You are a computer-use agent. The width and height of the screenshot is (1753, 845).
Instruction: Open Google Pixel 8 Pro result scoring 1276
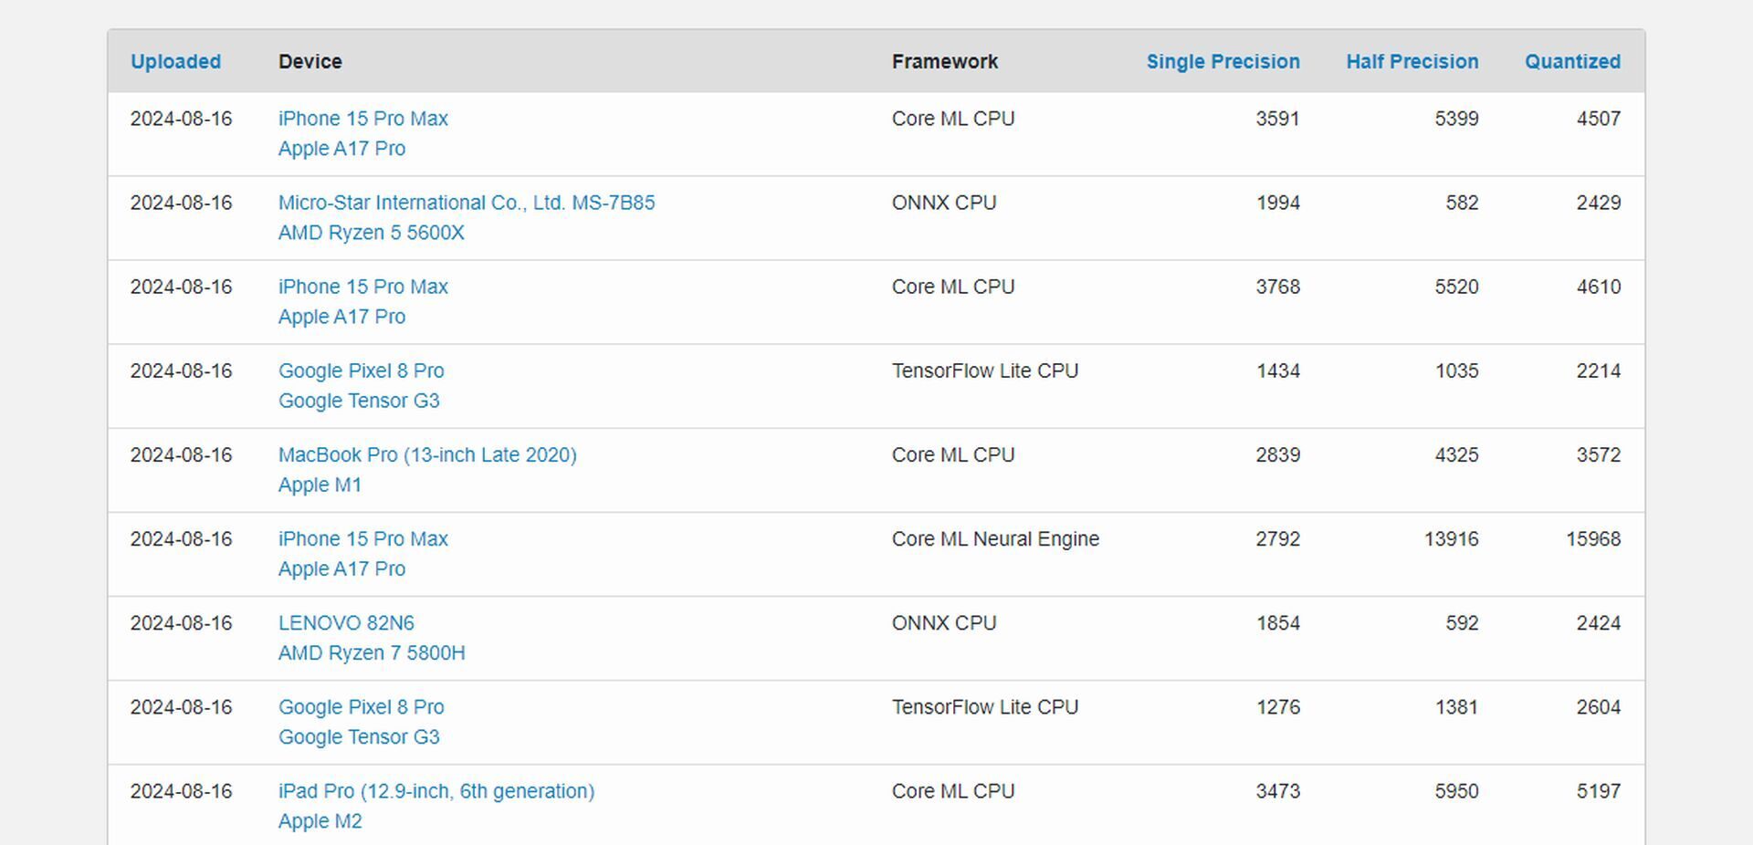(x=362, y=707)
